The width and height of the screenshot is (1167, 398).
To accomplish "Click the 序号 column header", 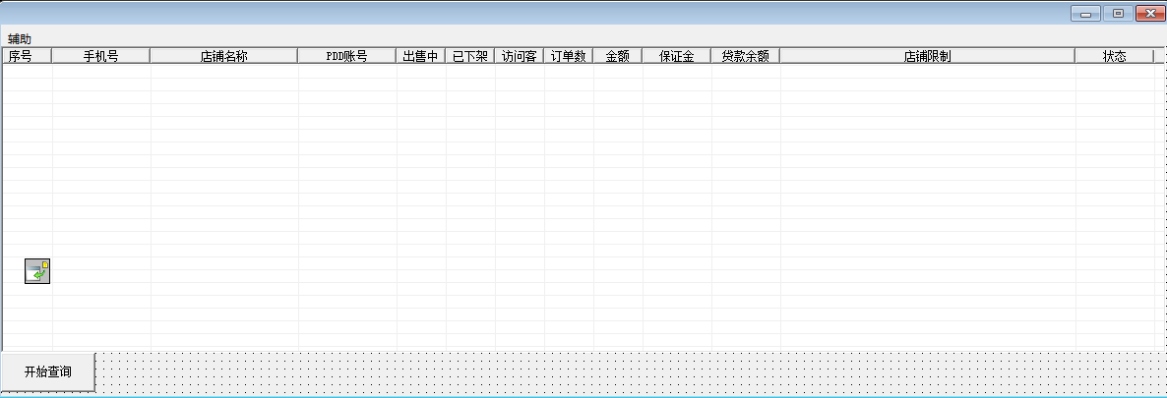I will tap(21, 56).
